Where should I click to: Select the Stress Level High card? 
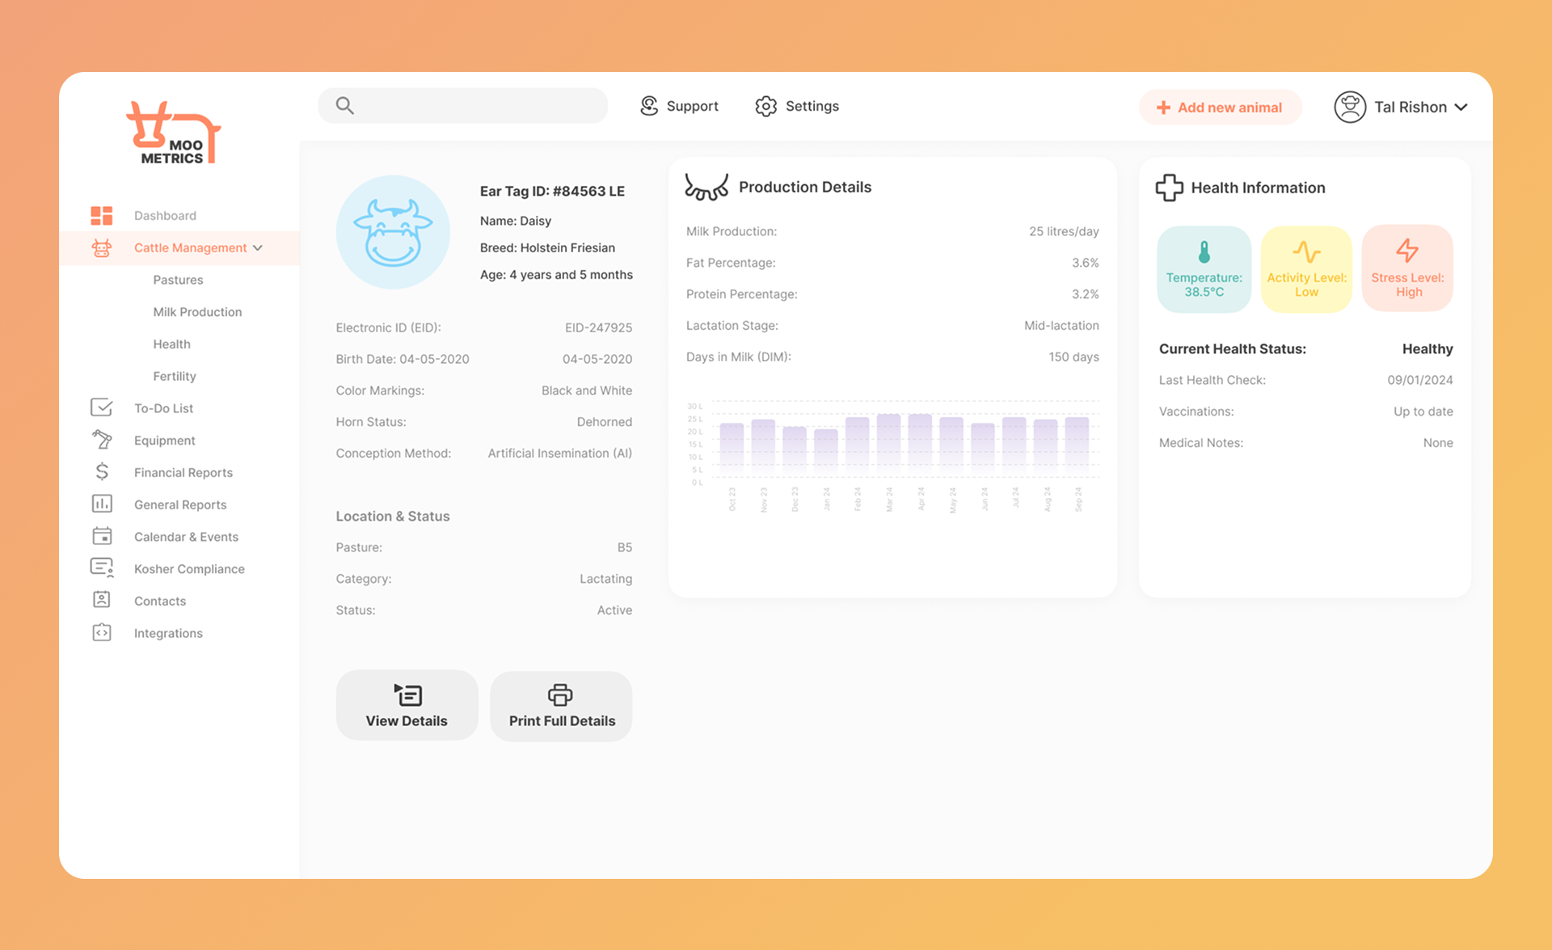[x=1407, y=269]
